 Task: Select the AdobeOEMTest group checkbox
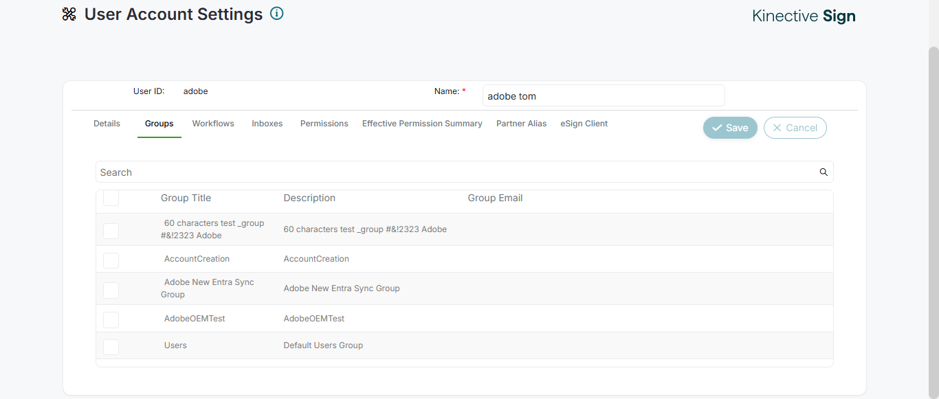coord(111,319)
